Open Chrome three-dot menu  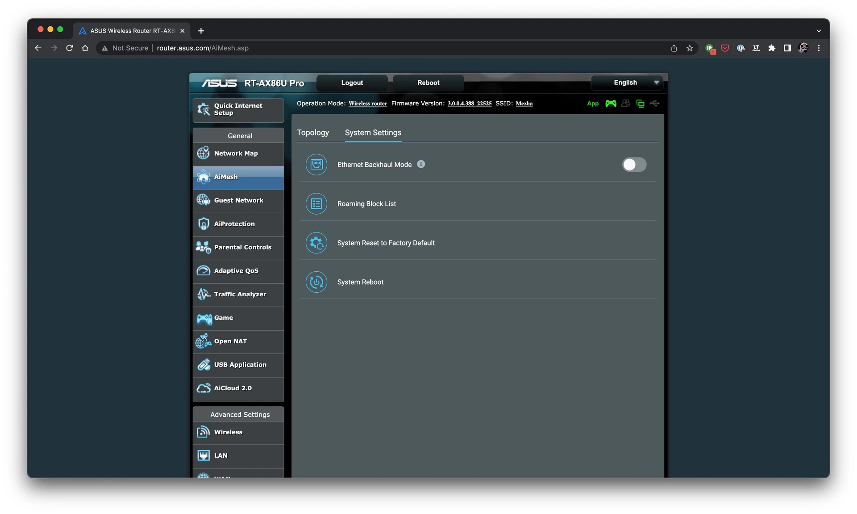(819, 48)
